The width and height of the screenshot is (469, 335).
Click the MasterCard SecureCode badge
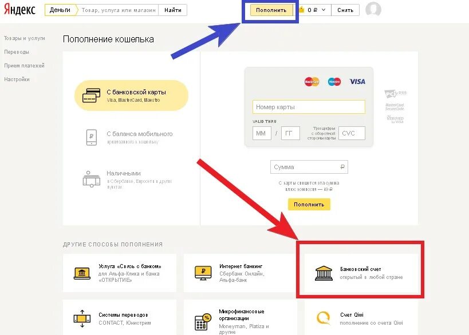click(395, 107)
